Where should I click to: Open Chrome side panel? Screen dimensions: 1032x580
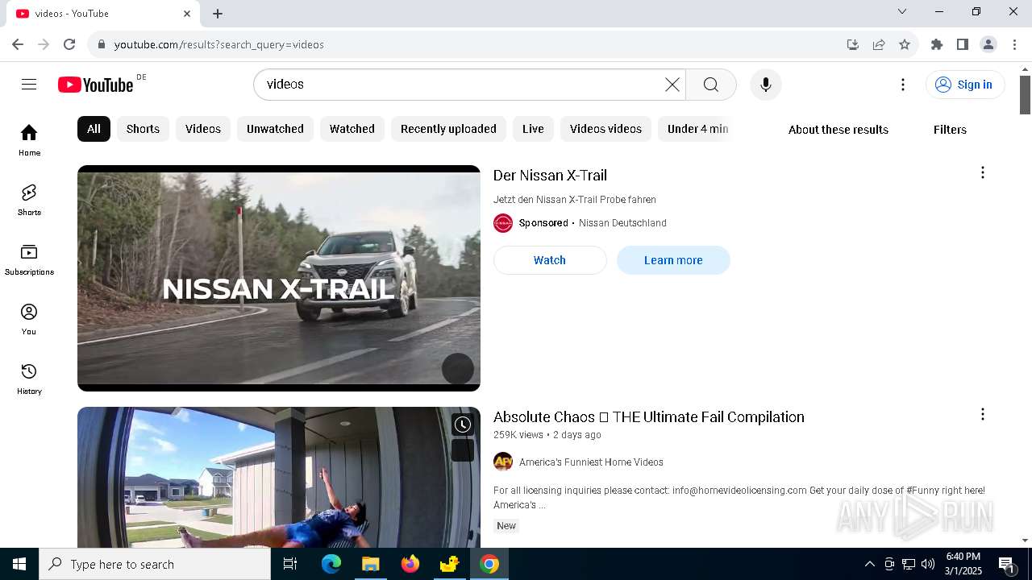pyautogui.click(x=963, y=44)
